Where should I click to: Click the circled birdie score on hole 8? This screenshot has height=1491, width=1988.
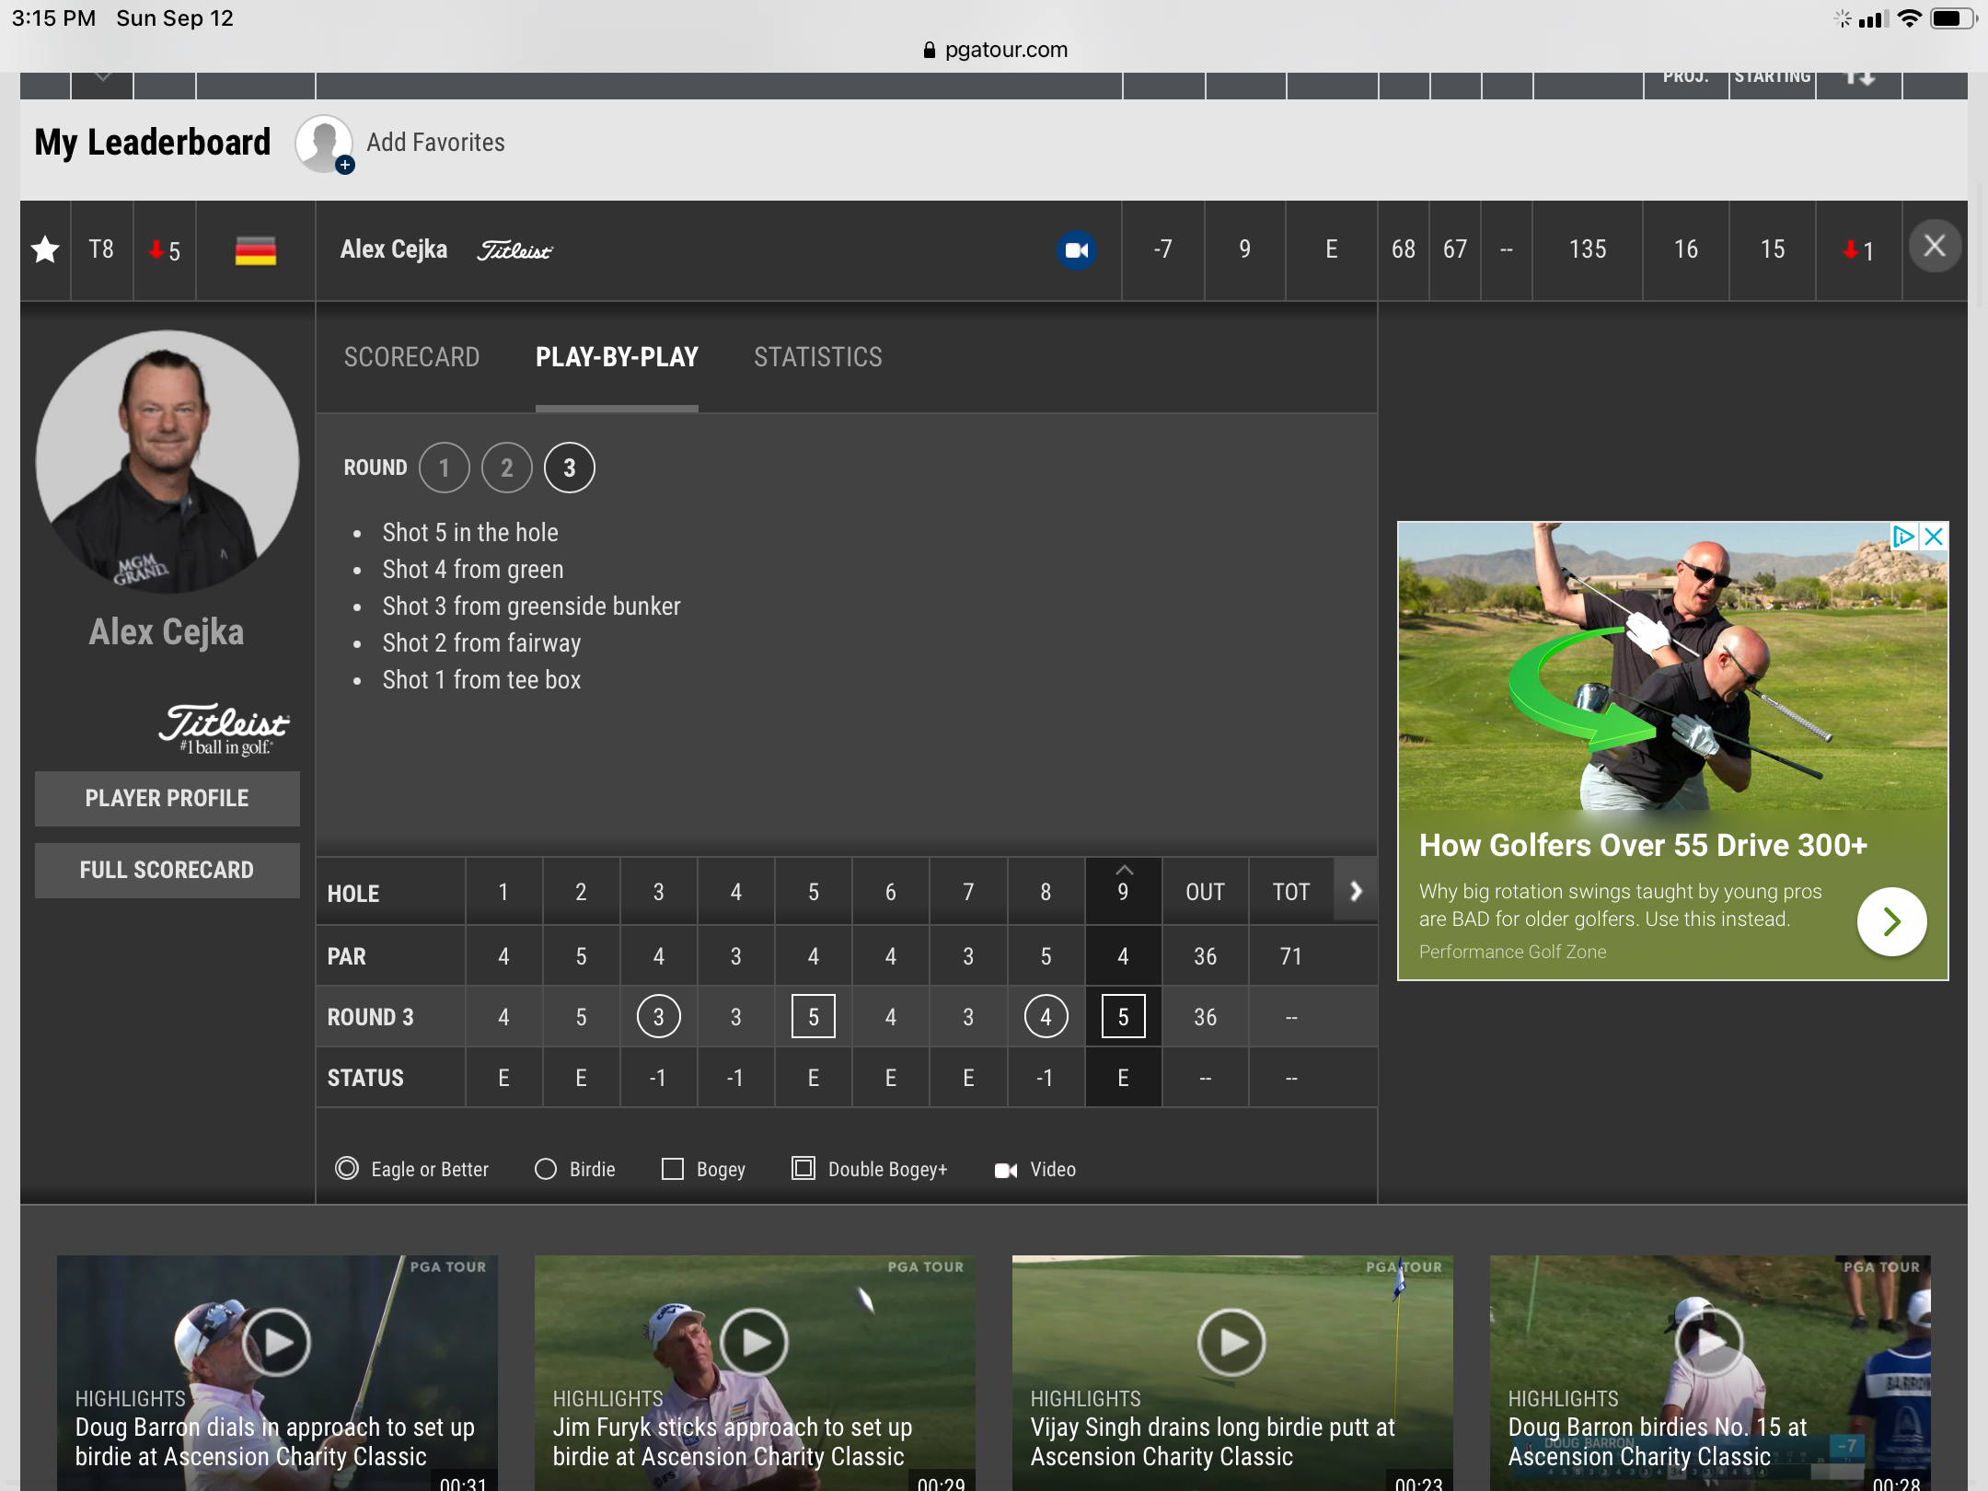pos(1046,1017)
